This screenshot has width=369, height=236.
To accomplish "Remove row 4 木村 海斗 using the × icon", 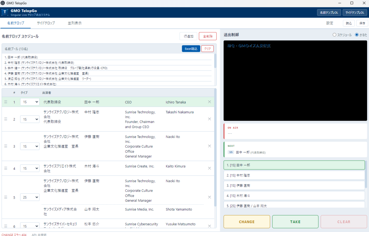I will [x=209, y=168].
